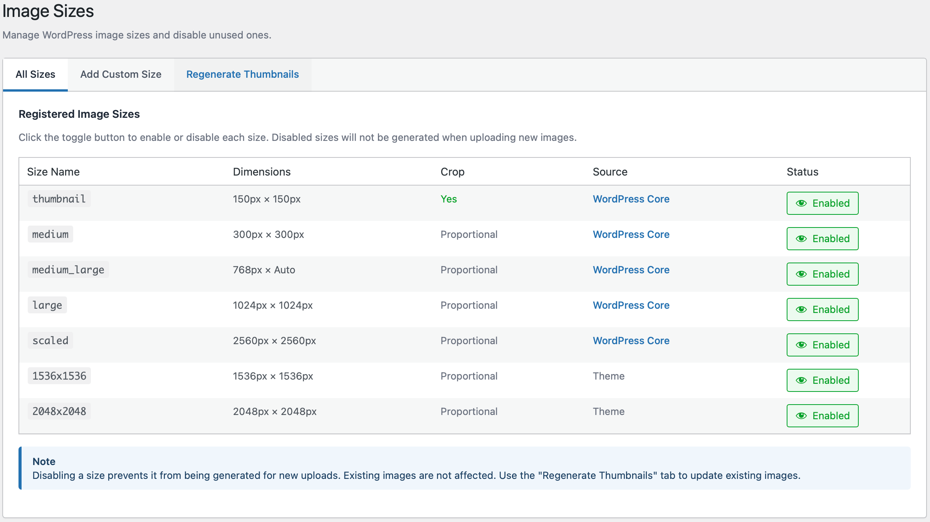930x522 pixels.
Task: Switch to the Add Custom Size tab
Action: [x=121, y=74]
